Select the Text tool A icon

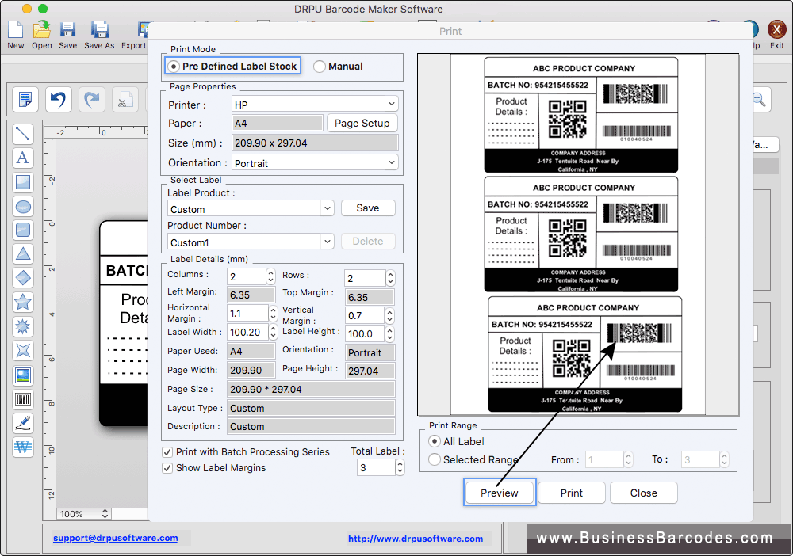coord(23,158)
